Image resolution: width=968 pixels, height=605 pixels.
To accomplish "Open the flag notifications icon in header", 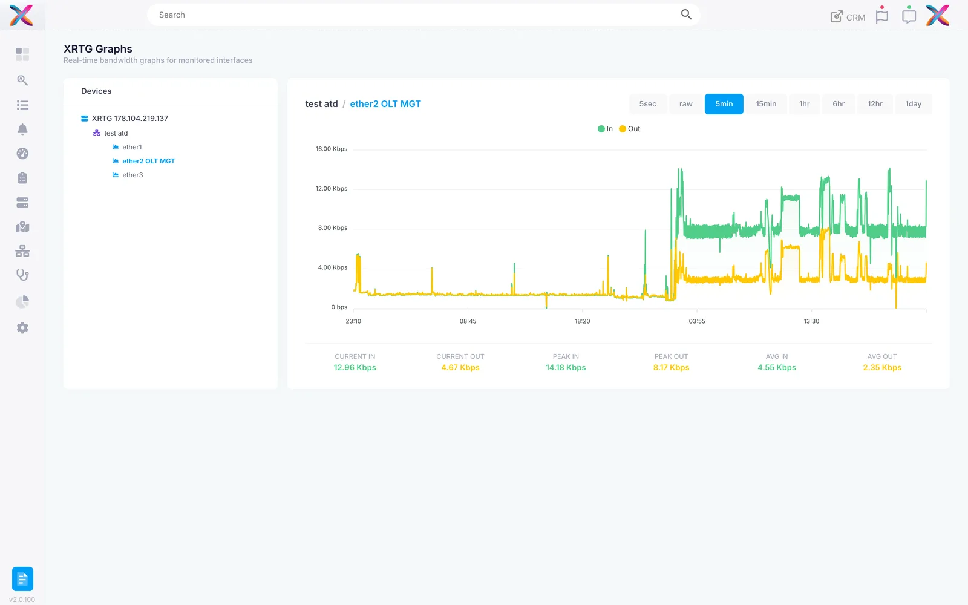I will [882, 16].
